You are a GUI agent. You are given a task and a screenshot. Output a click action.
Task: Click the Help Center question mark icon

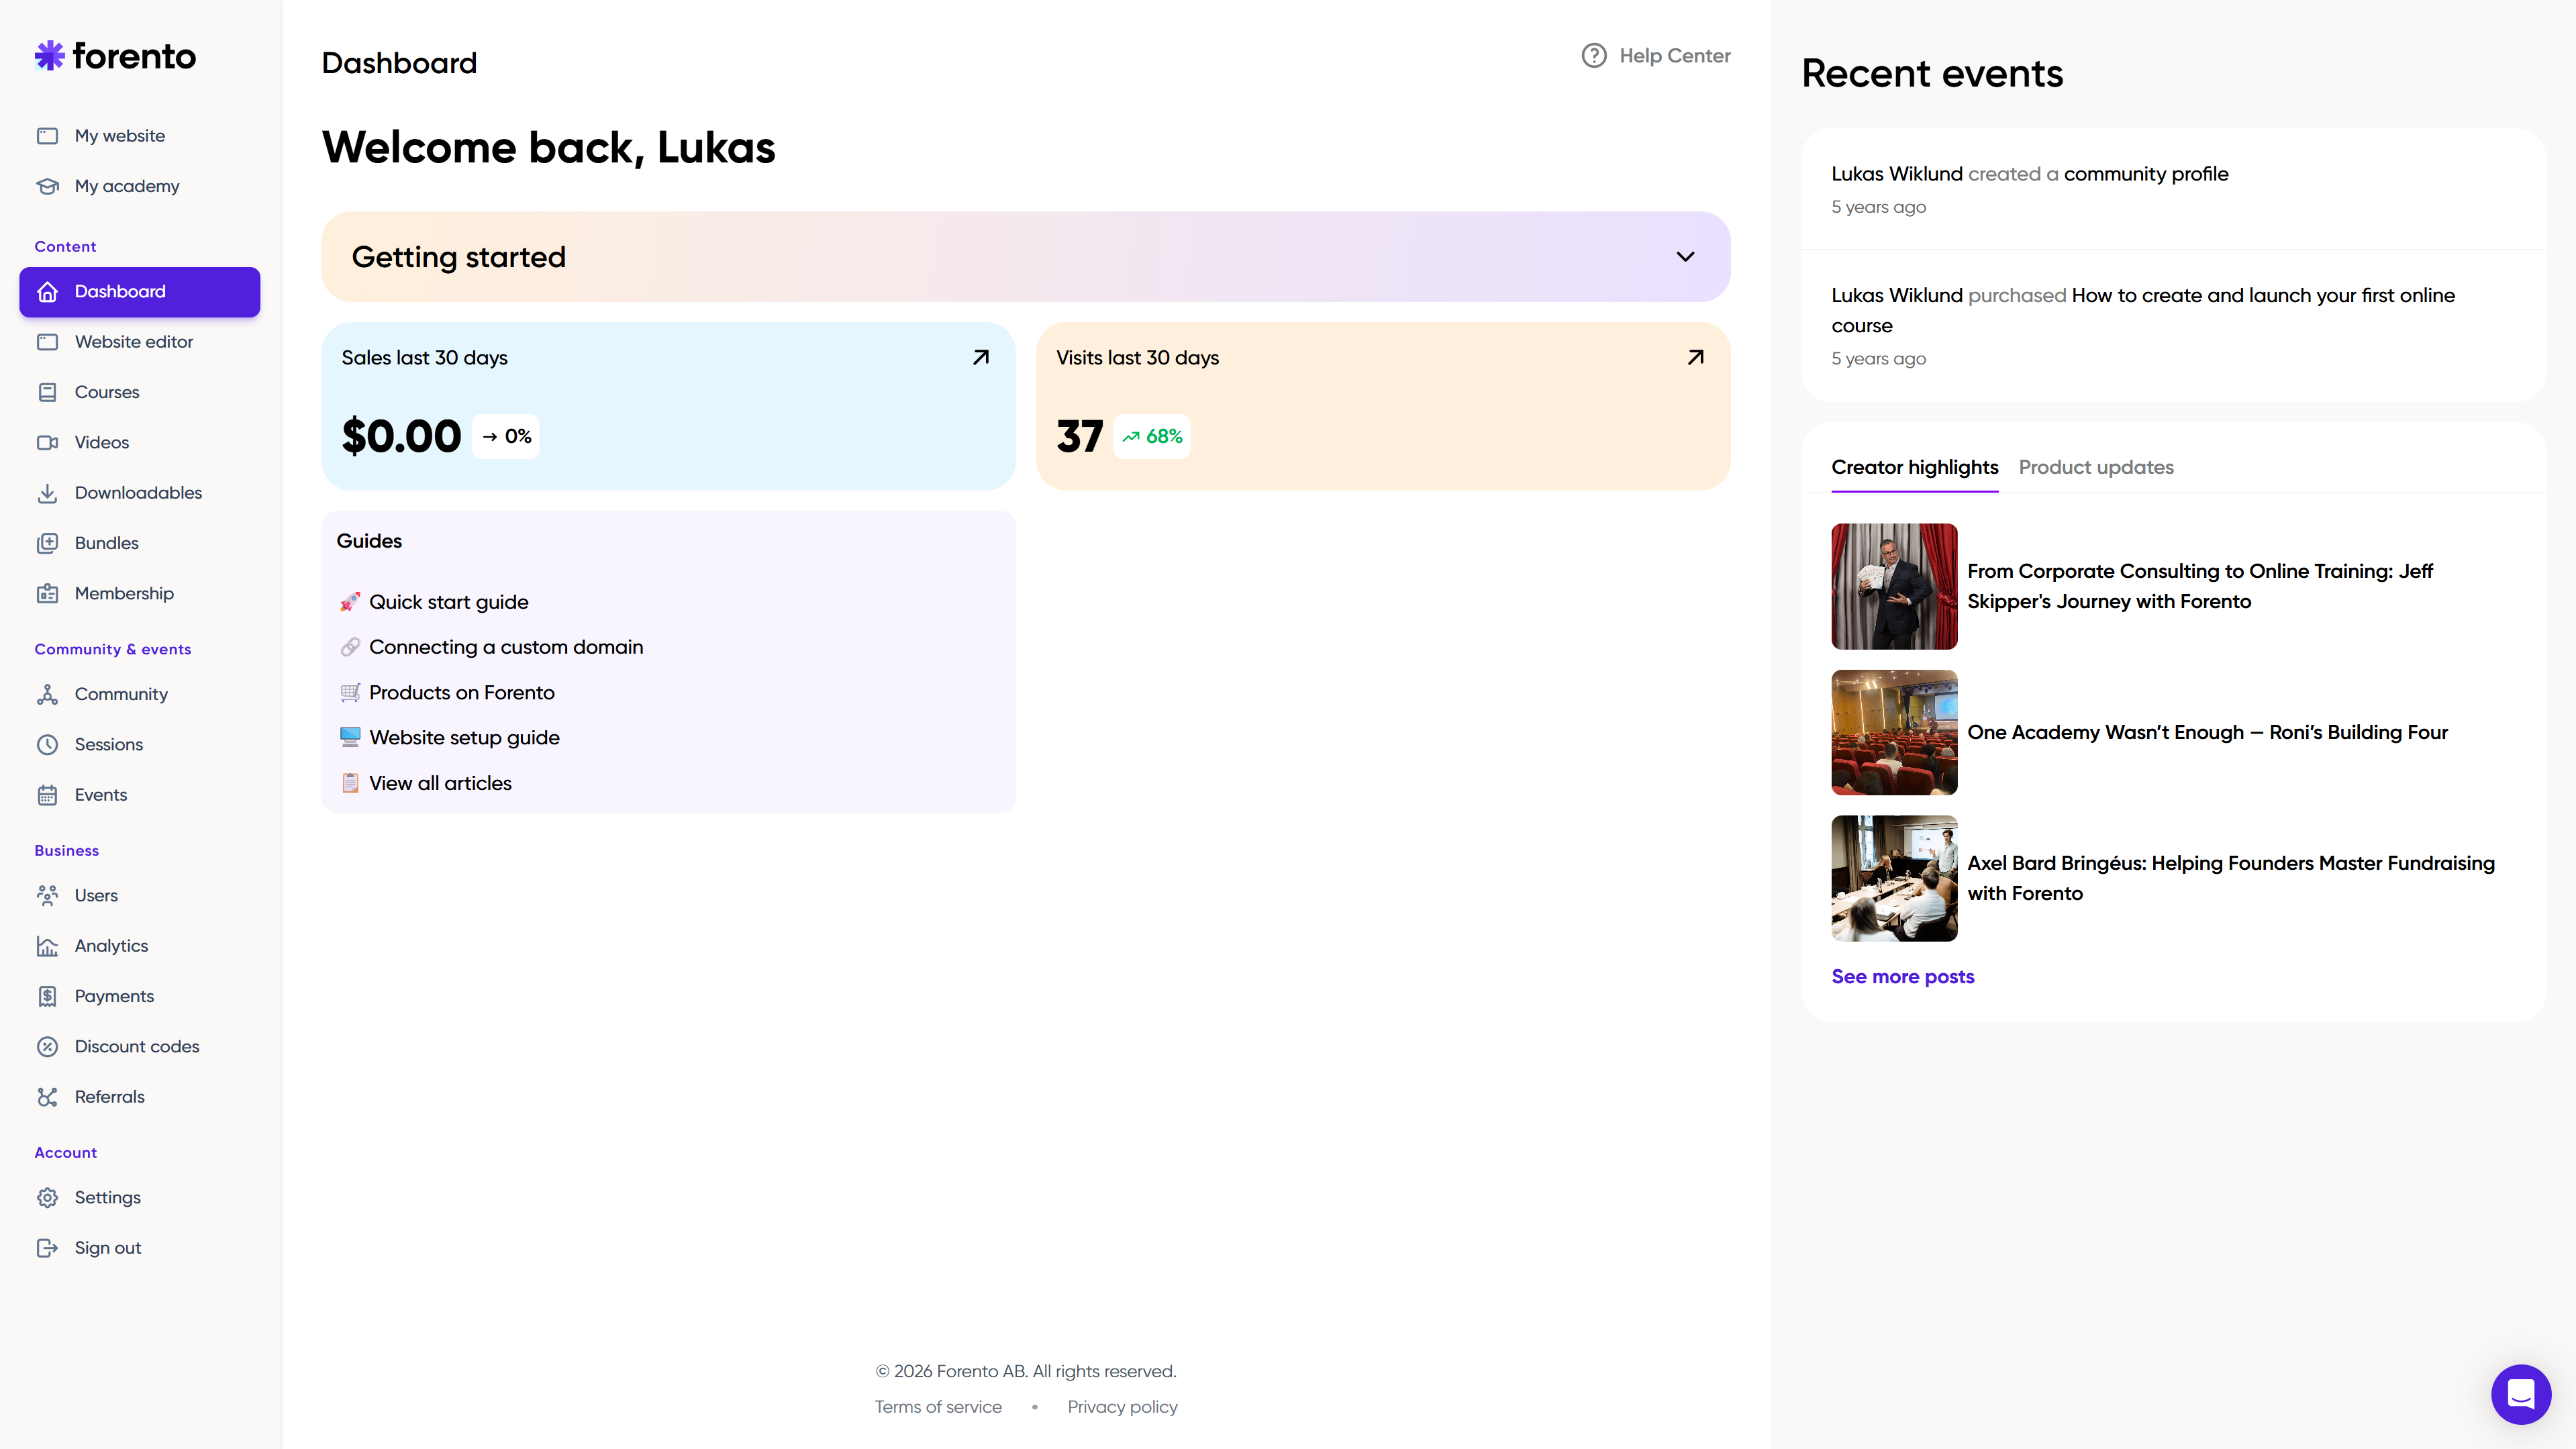pyautogui.click(x=1594, y=56)
